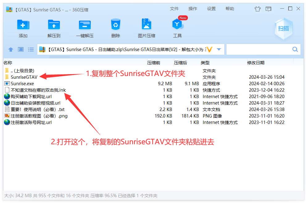Click the 添加 (Add) toolbar icon
Viewport: 307px width, 203px height.
click(x=23, y=28)
